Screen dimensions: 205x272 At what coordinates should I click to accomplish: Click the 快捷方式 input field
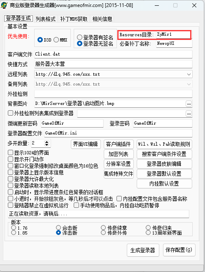click(113, 64)
